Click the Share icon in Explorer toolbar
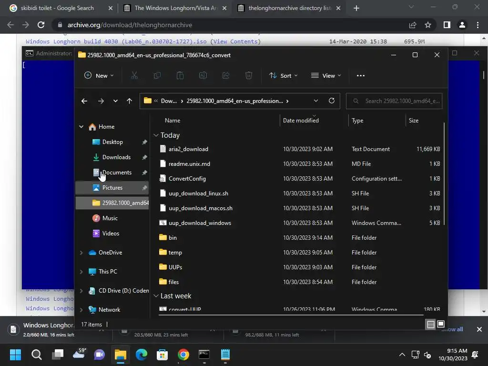The image size is (488, 366). pyautogui.click(x=226, y=75)
